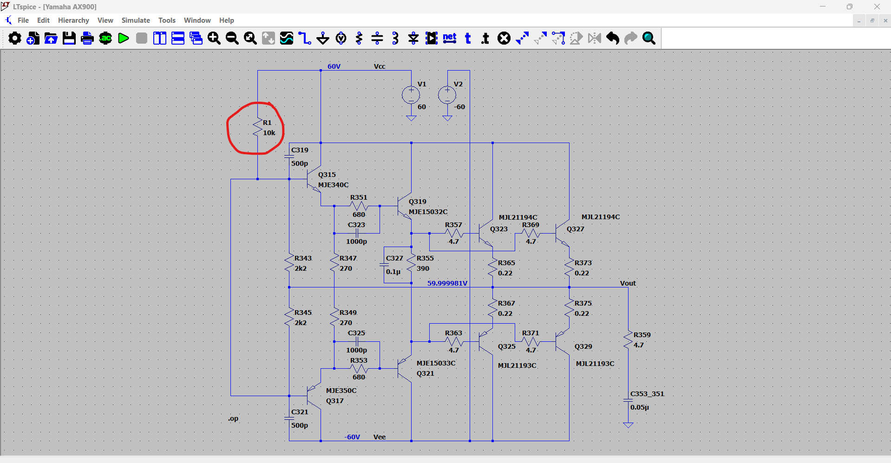
Task: Place a ground symbol
Action: pyautogui.click(x=323, y=38)
